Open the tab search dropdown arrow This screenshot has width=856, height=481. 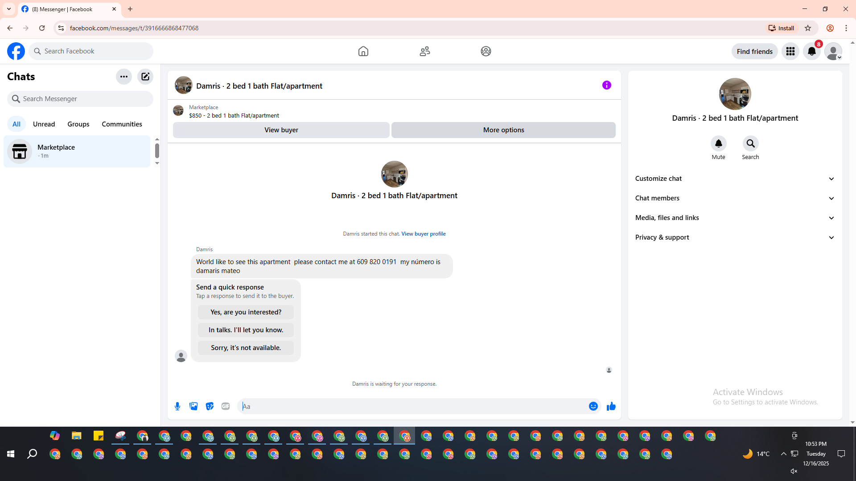(x=9, y=9)
